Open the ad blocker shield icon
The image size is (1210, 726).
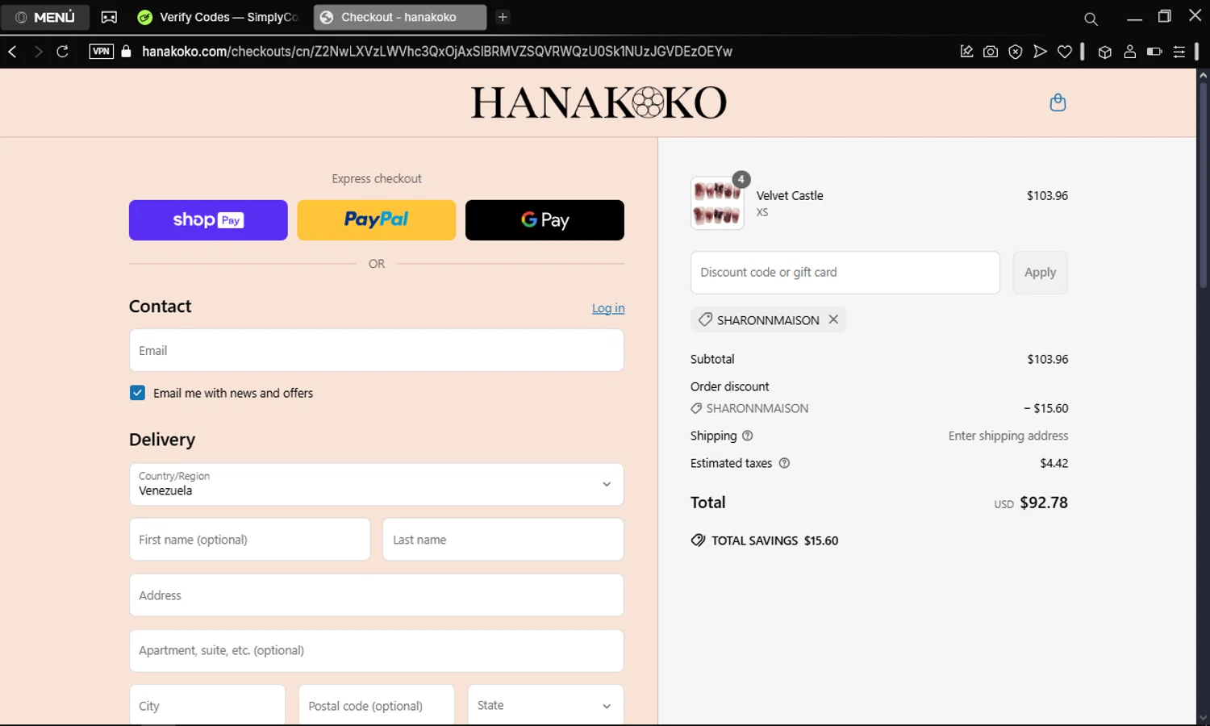tap(1016, 52)
